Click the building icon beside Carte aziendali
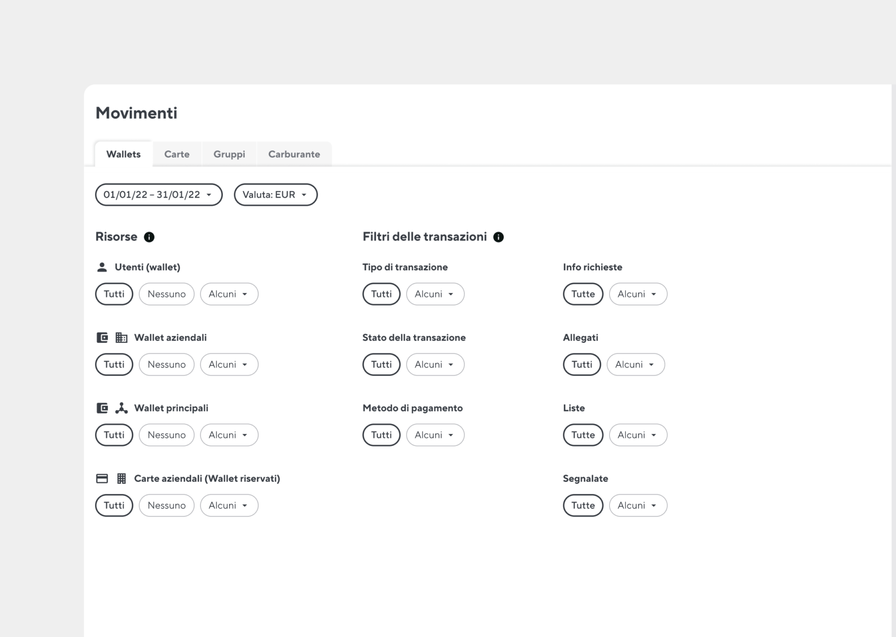The width and height of the screenshot is (896, 637). click(x=121, y=479)
